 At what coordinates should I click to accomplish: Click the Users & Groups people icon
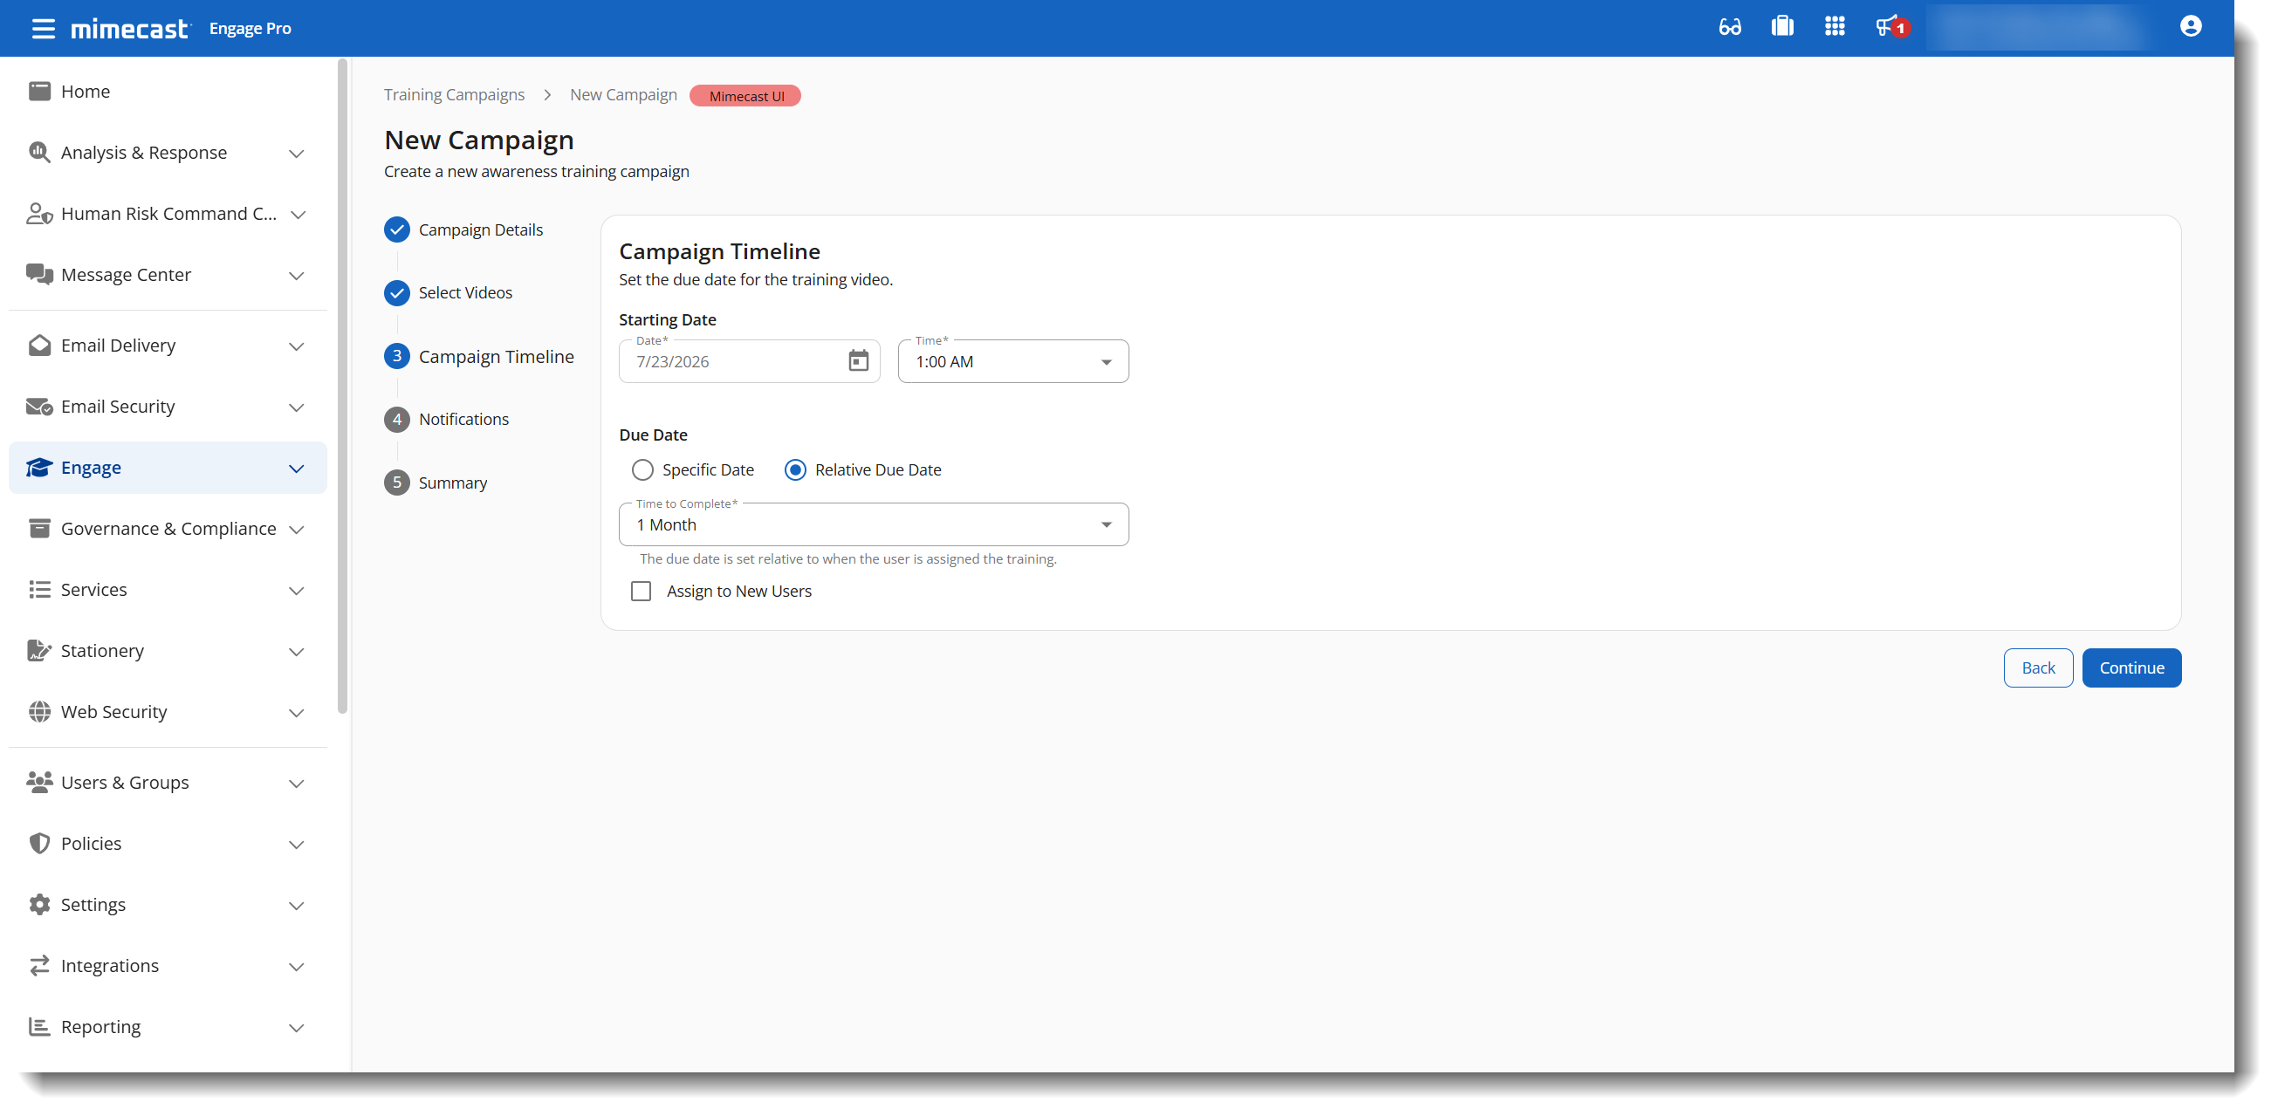click(x=39, y=782)
